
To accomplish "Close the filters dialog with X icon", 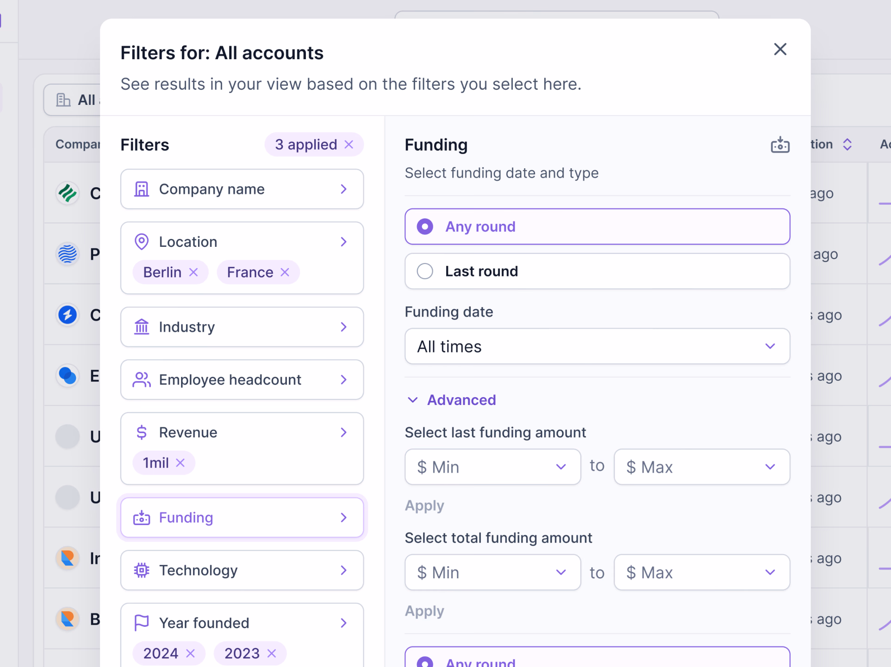I will 780,49.
